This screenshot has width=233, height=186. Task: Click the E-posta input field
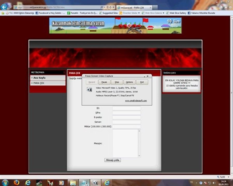[127, 118]
